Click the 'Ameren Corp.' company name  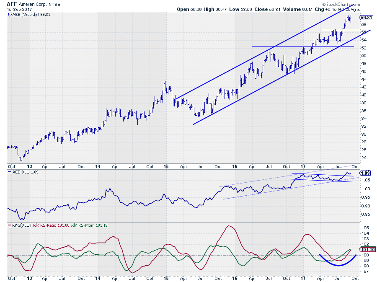tap(32, 5)
